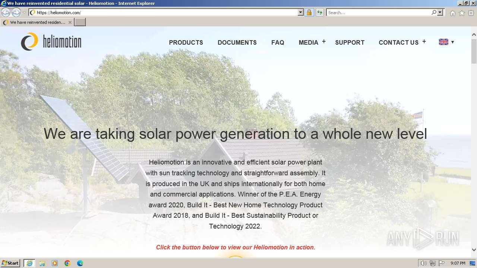Open the DOCUMENTS menu

(x=237, y=42)
